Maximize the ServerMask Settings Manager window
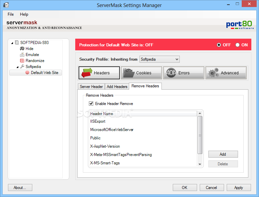Viewport: 259px width, 197px height. (237, 4)
